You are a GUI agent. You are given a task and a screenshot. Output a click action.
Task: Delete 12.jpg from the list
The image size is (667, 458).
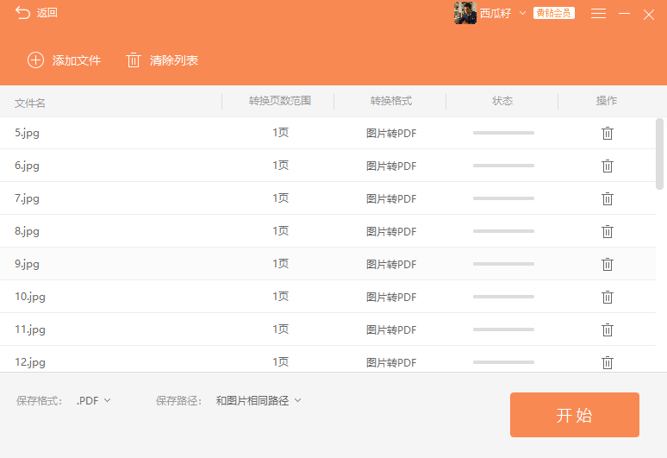point(607,362)
